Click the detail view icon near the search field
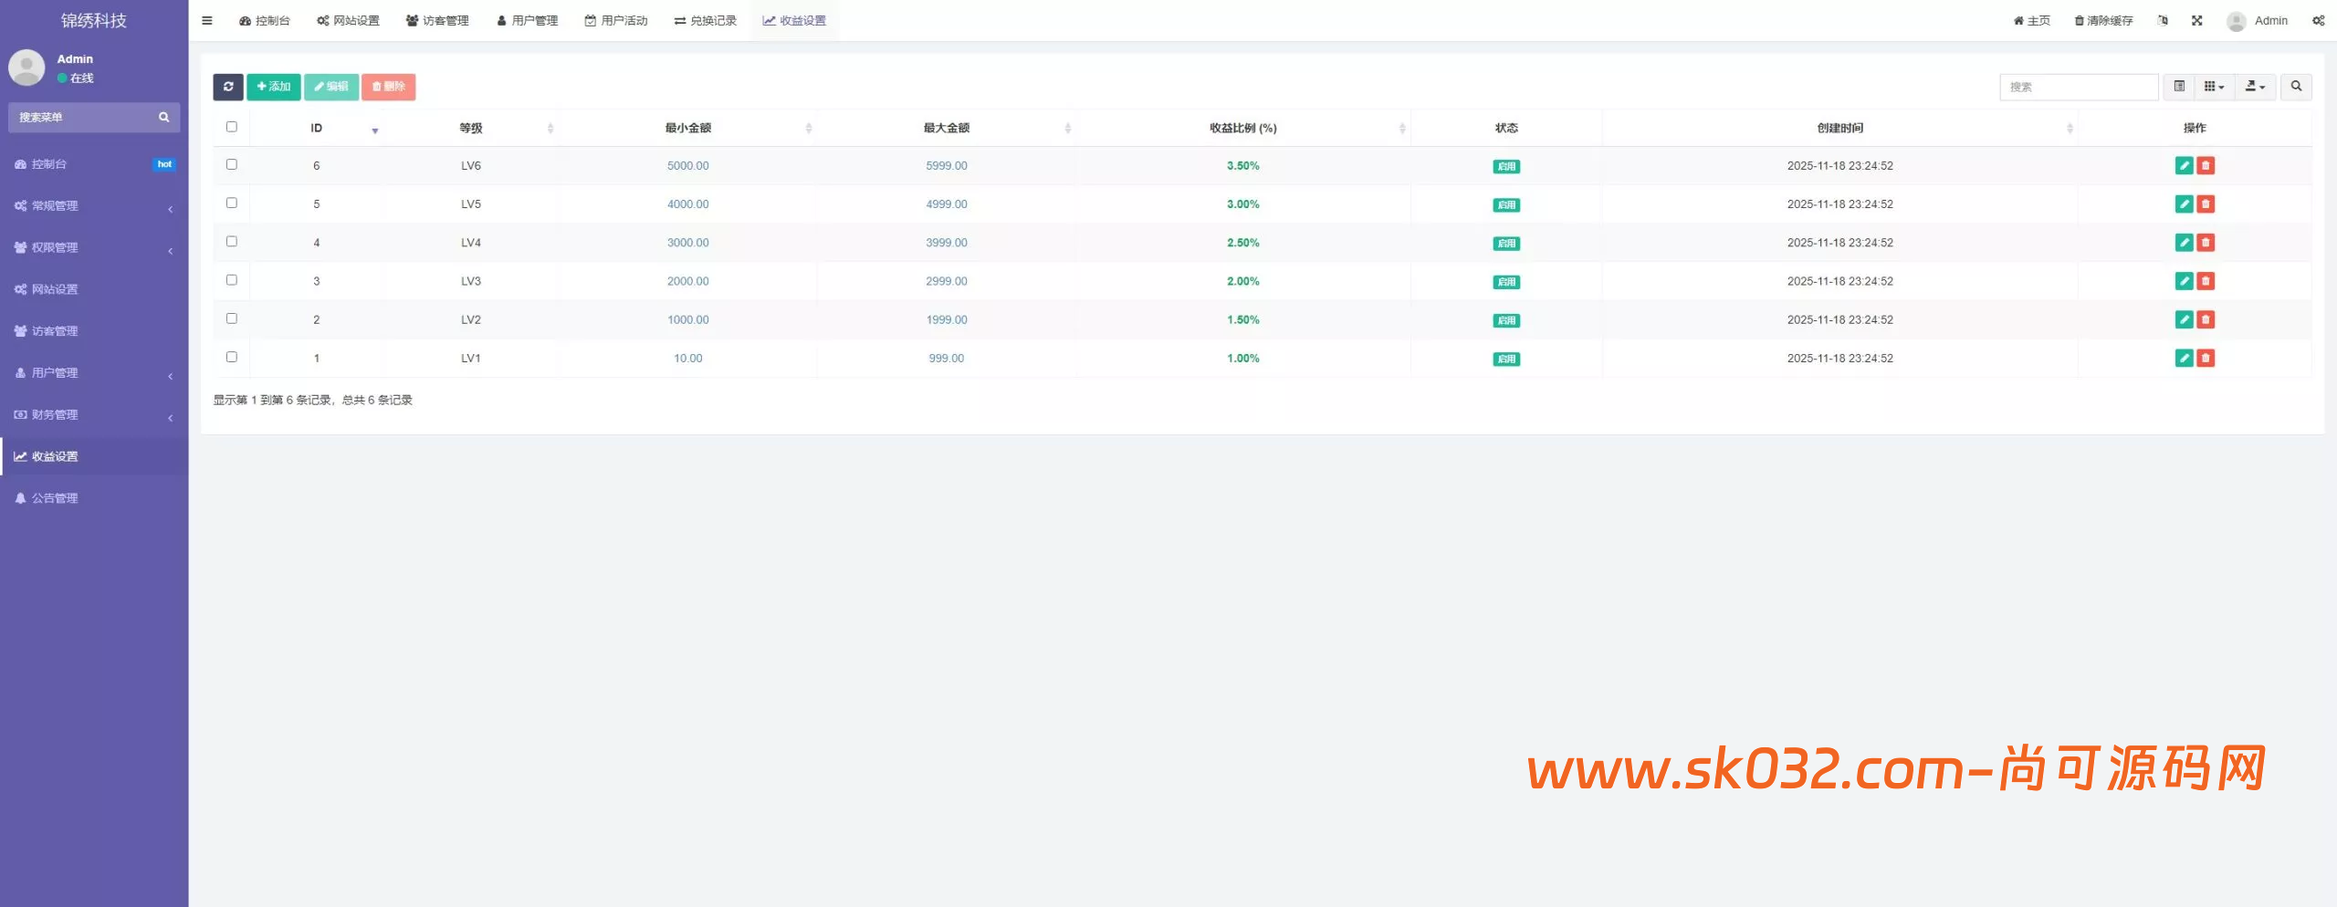This screenshot has width=2337, height=907. tap(2181, 87)
